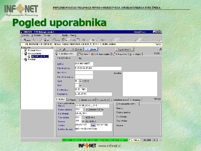This screenshot has height=151, width=201.
Task: Open the Pomoč menu
Action: point(73,36)
